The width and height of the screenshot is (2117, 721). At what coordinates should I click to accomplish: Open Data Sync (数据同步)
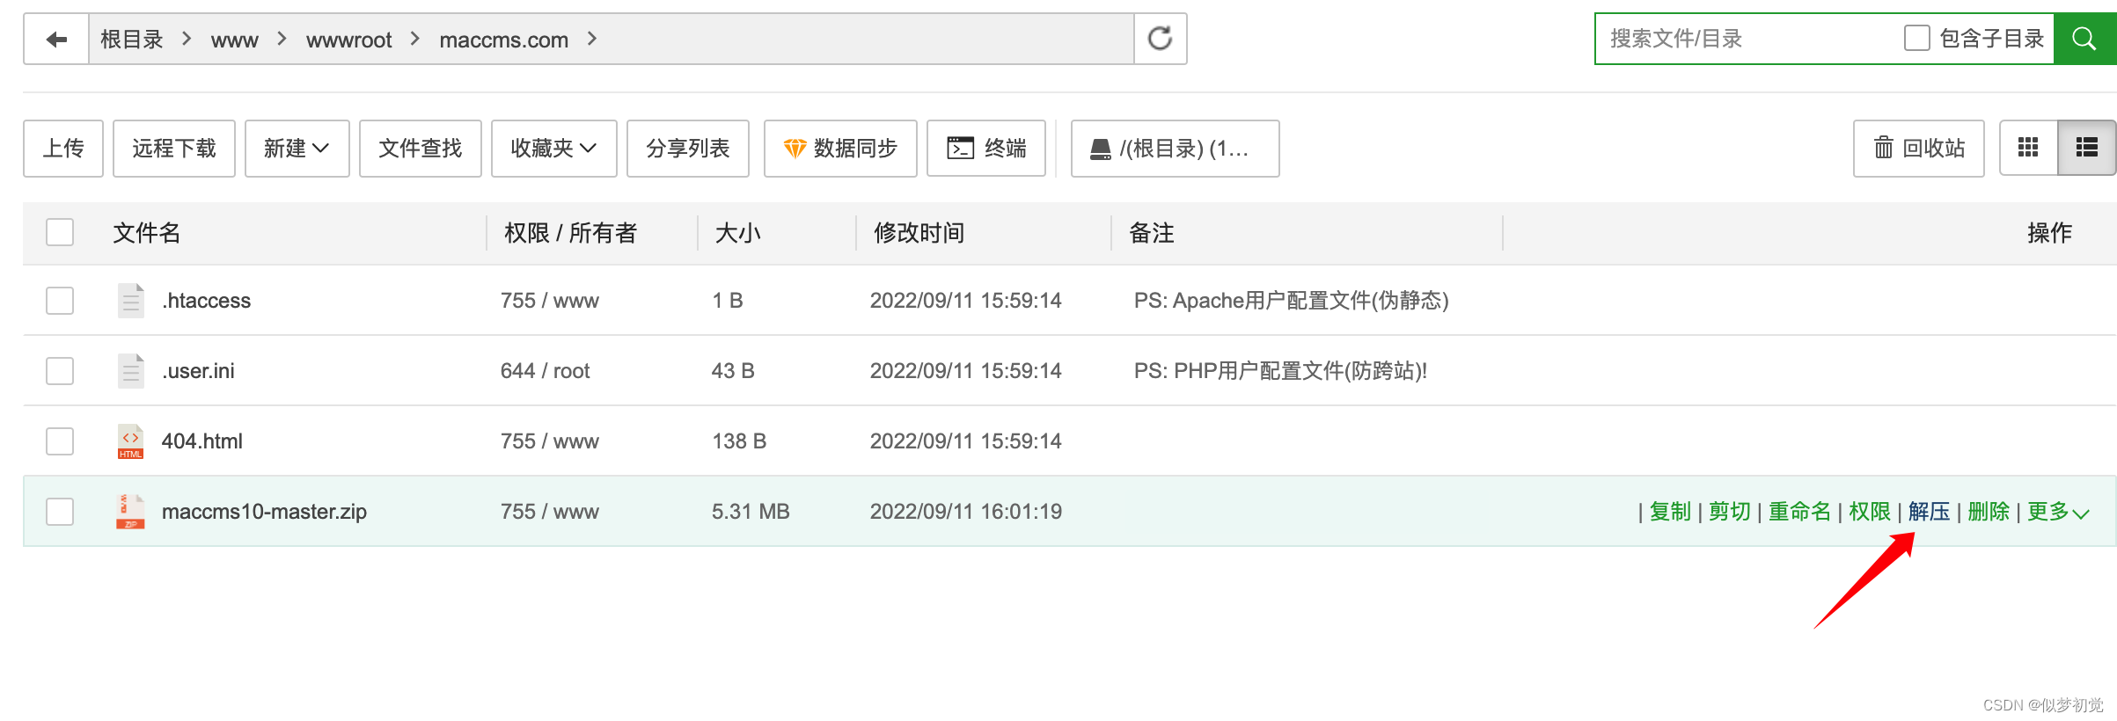point(840,148)
